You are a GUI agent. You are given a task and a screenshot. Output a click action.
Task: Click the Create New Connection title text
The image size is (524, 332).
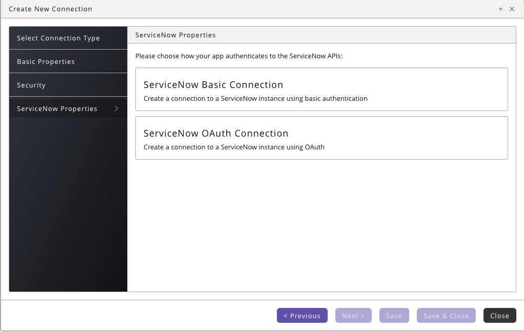50,9
